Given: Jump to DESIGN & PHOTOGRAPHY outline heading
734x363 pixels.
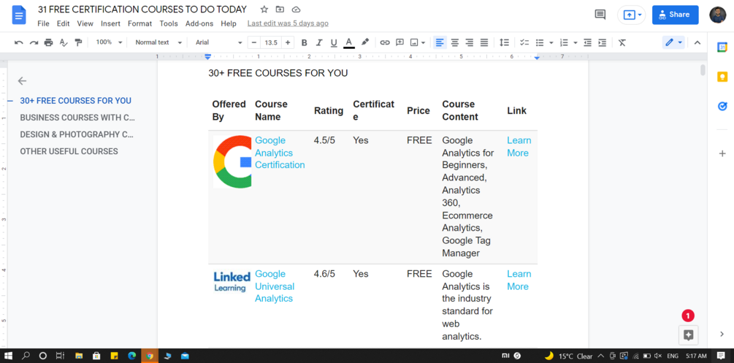Looking at the screenshot, I should pyautogui.click(x=77, y=134).
